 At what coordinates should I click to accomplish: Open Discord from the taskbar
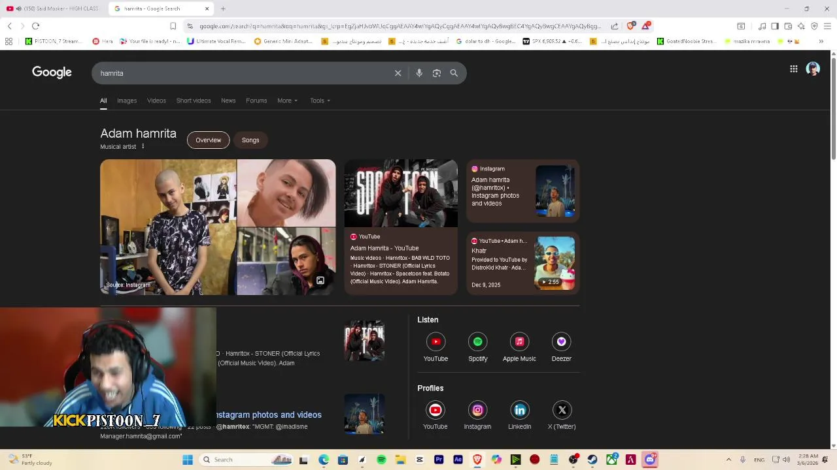coord(650,460)
